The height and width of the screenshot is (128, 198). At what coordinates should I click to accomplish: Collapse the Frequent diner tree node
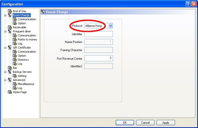tap(5, 31)
